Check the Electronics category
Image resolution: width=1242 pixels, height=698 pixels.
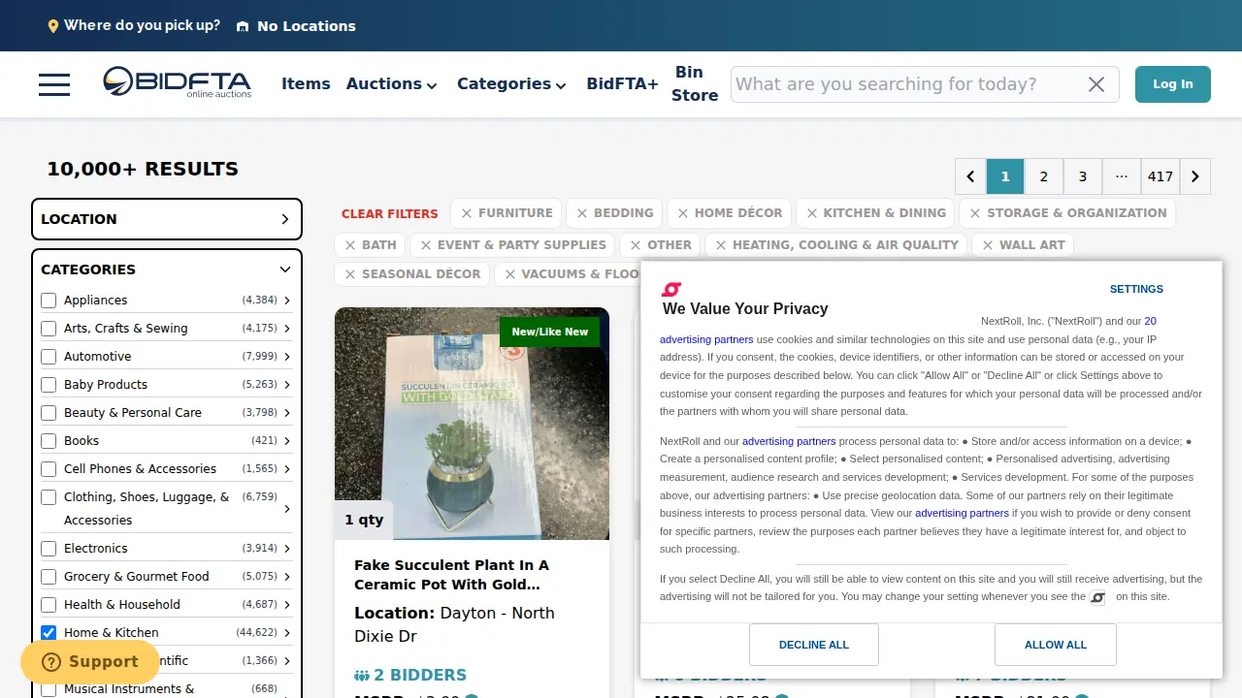tap(49, 549)
